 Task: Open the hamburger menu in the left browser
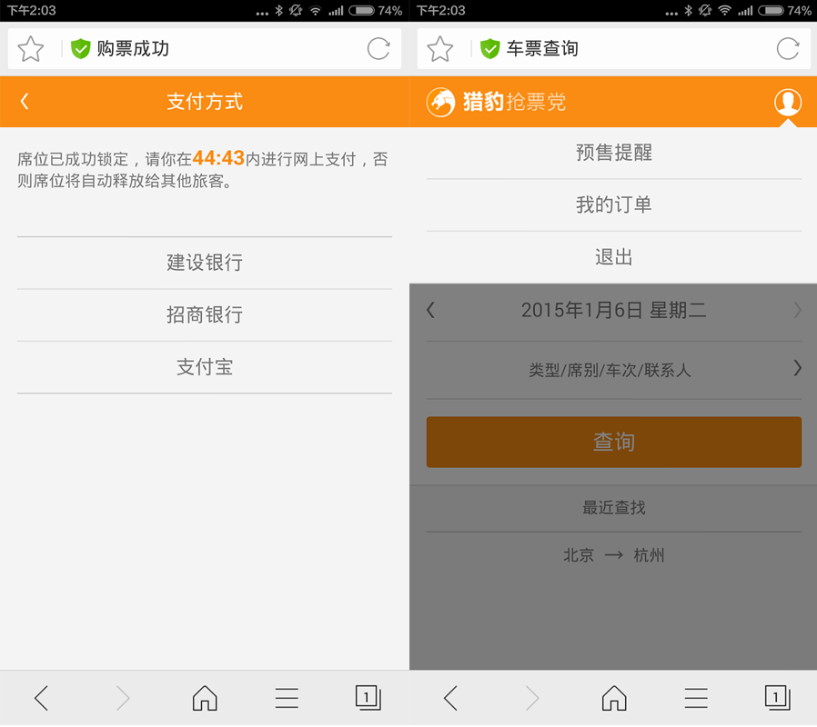click(x=287, y=699)
